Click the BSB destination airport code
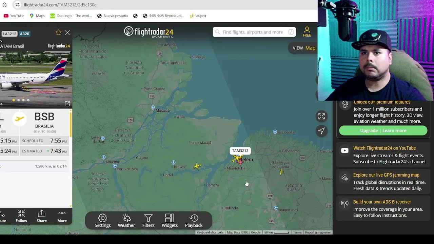 (x=44, y=117)
